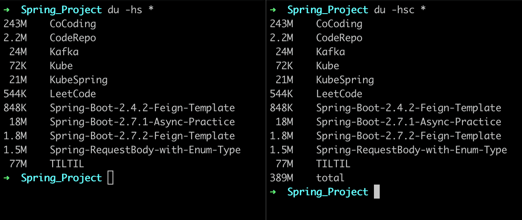Click TILTIL directory in left pane
This screenshot has width=522, height=220.
(67, 164)
